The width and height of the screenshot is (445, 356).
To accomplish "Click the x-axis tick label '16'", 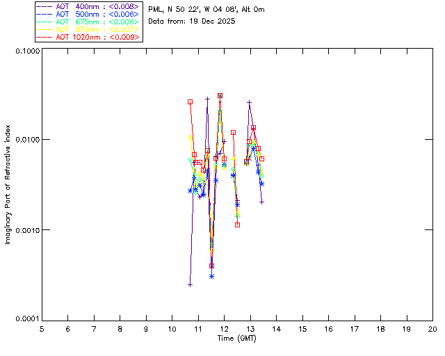I will click(x=329, y=329).
